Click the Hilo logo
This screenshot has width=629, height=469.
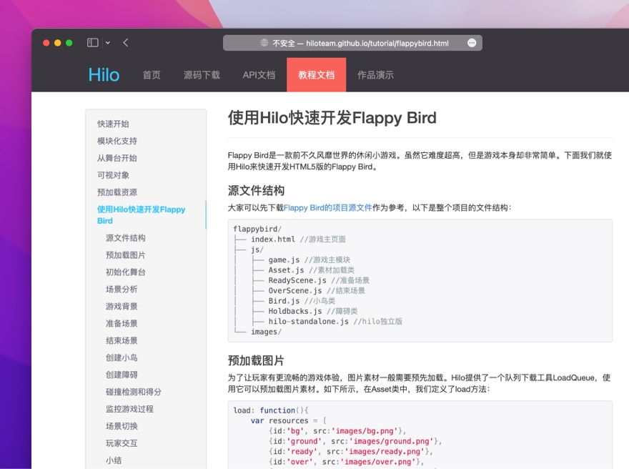[104, 75]
